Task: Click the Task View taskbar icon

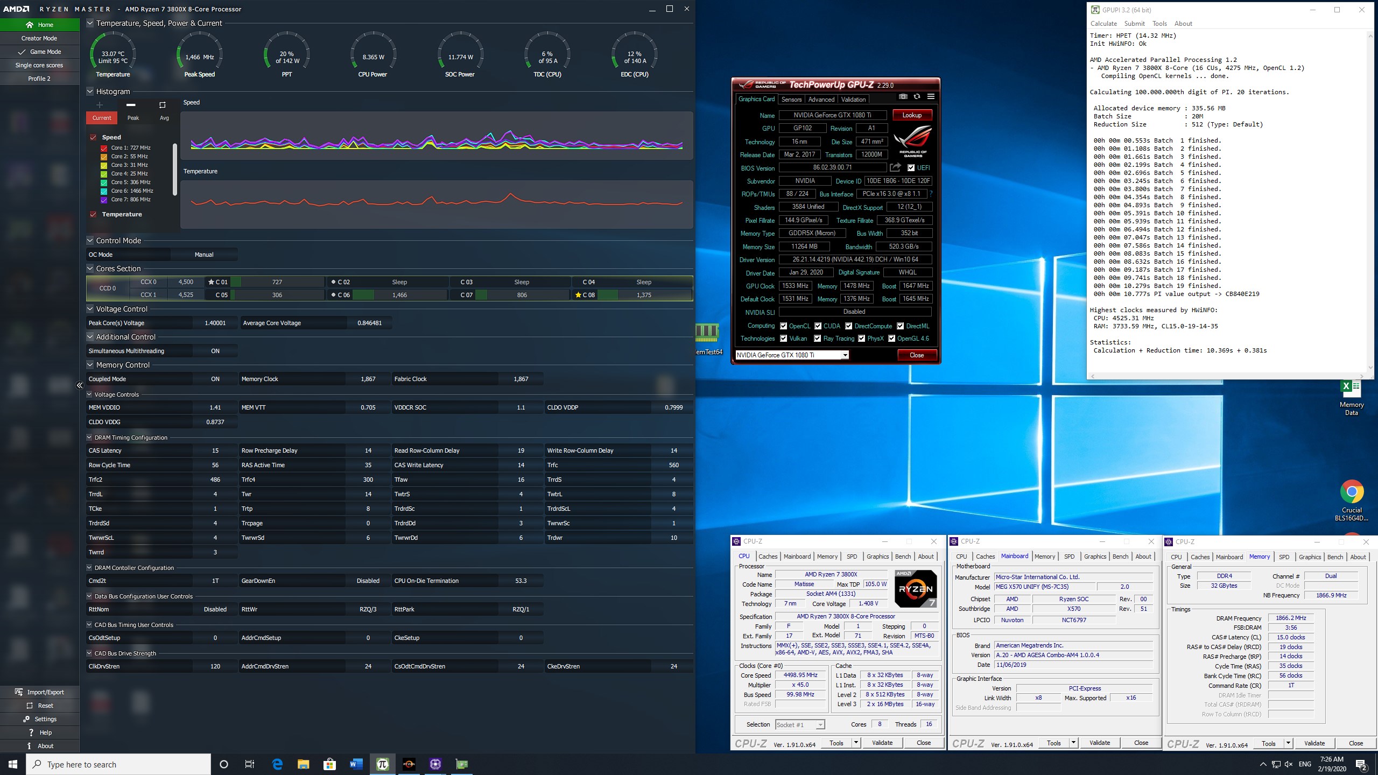Action: point(250,764)
